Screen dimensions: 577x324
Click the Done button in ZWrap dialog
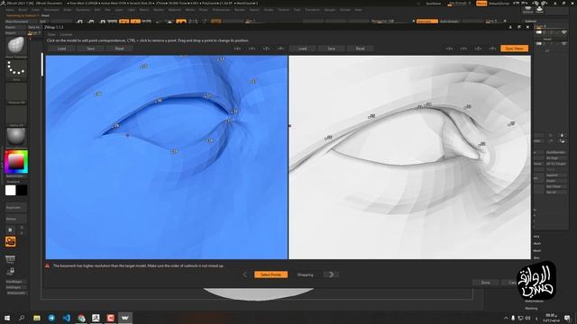tap(485, 283)
